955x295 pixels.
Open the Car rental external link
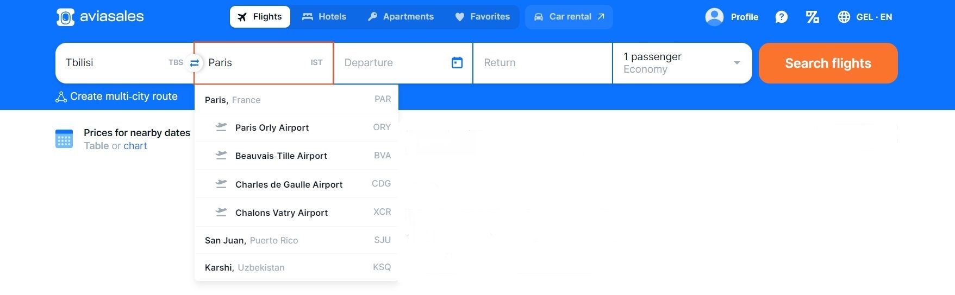coord(569,17)
